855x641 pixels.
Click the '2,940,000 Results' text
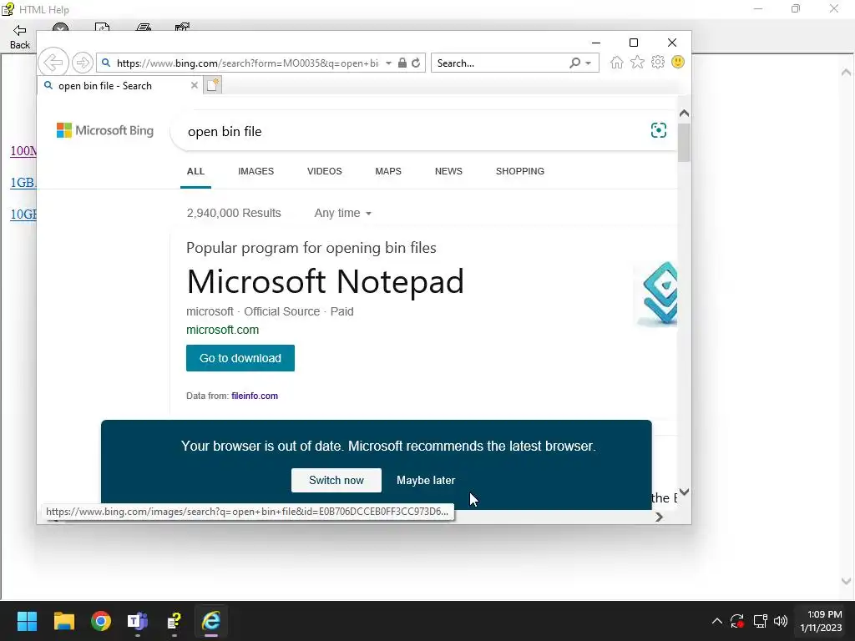(x=234, y=213)
